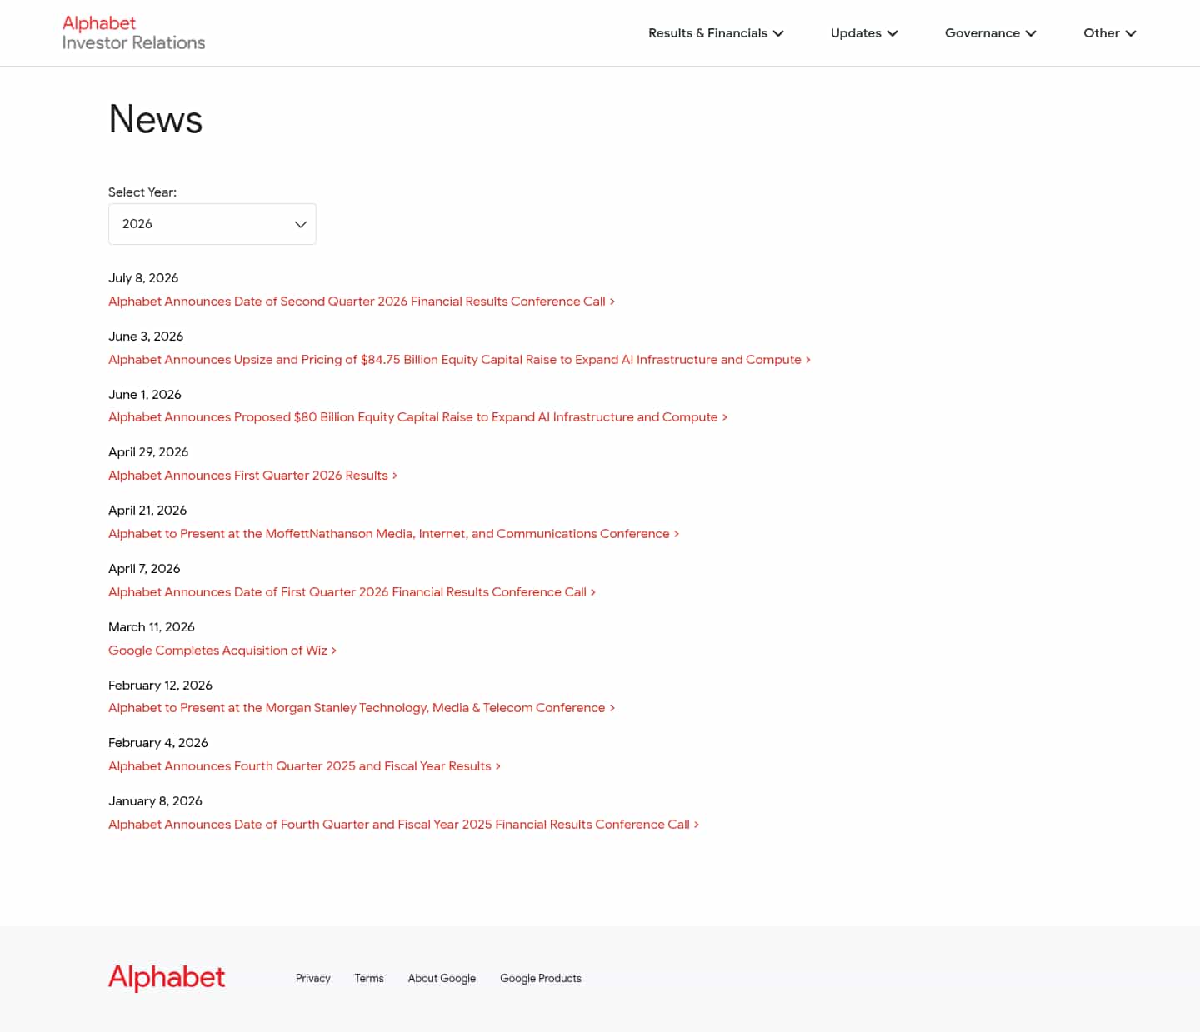
Task: Open the Other menu
Action: coord(1110,33)
